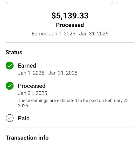Click the green Earned checkmark icon
This screenshot has height=147, width=140.
click(10, 65)
